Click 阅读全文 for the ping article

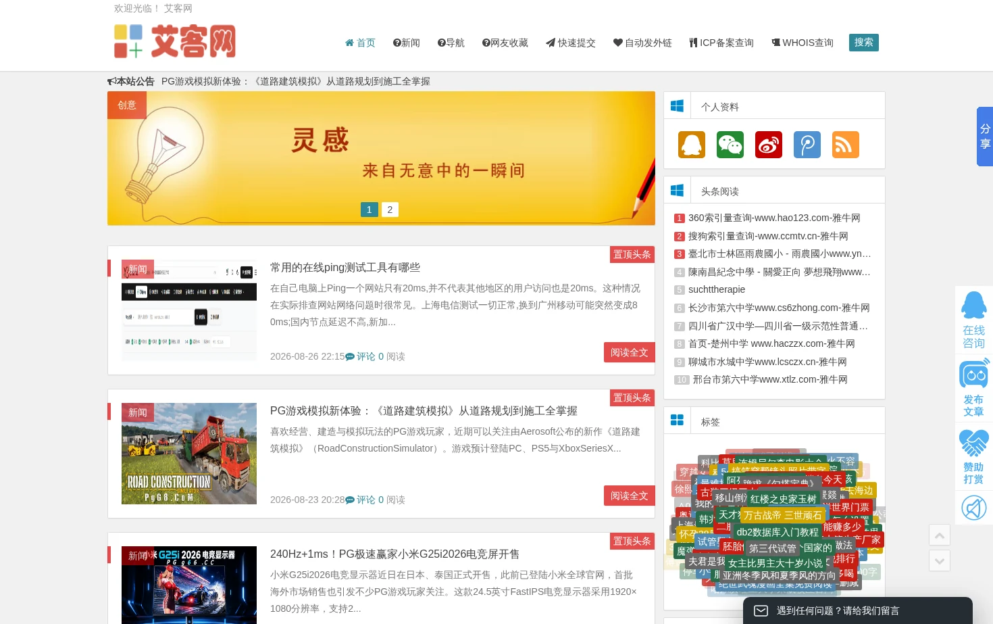(629, 353)
